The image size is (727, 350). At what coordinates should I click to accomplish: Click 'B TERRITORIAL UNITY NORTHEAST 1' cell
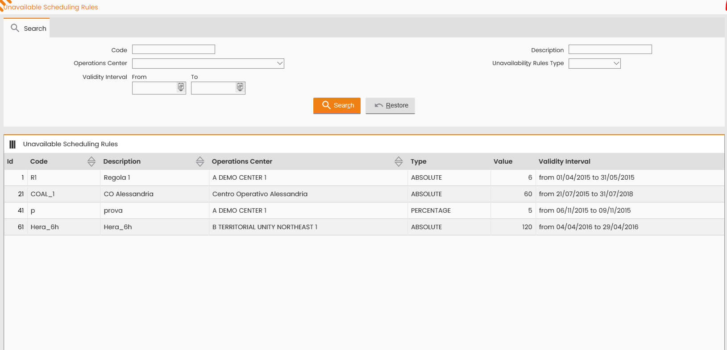tap(308, 227)
